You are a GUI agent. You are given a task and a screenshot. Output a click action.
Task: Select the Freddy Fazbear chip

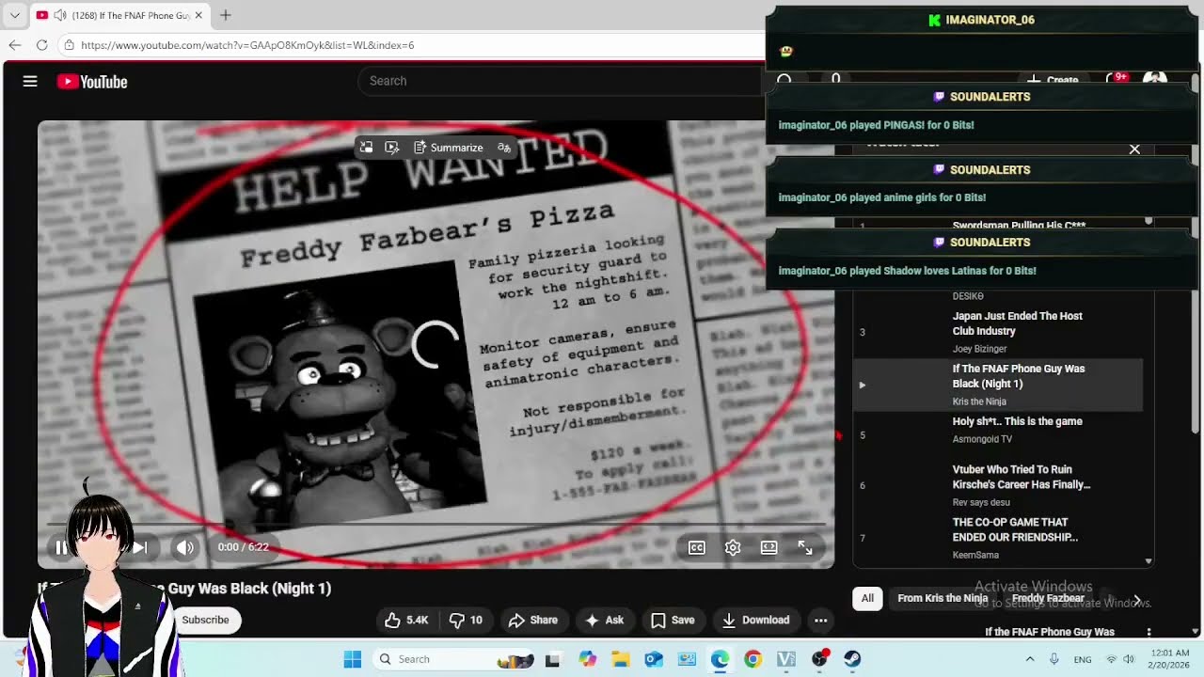pyautogui.click(x=1048, y=598)
